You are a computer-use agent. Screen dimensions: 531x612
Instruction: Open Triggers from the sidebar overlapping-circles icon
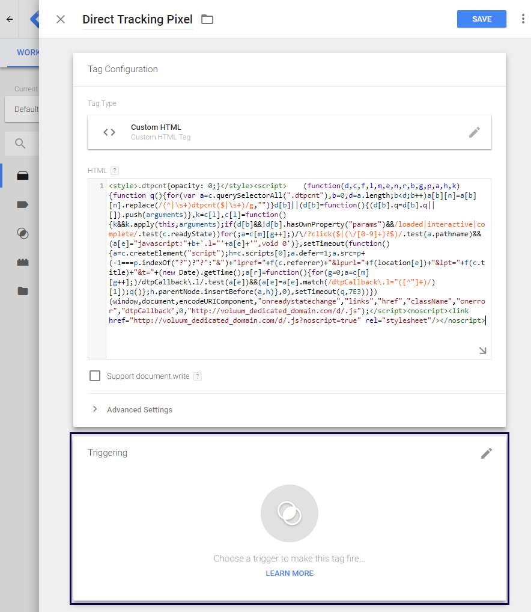(x=23, y=233)
